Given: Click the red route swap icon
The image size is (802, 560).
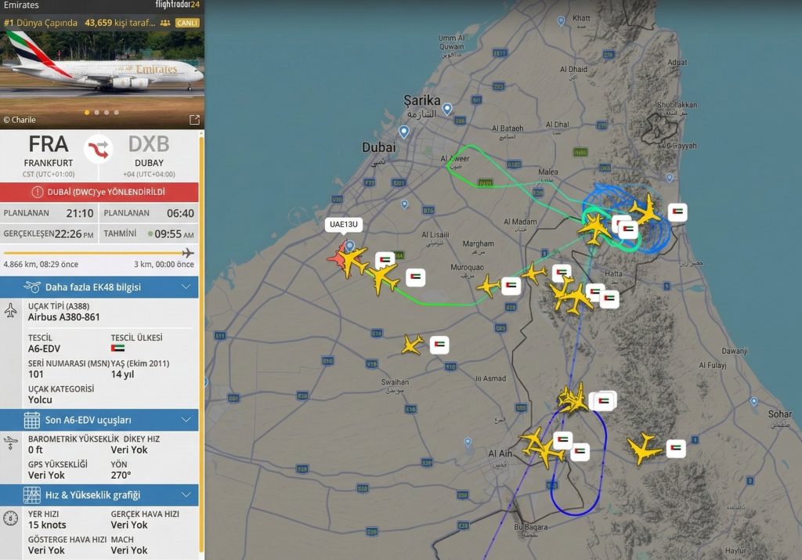Looking at the screenshot, I should (99, 150).
